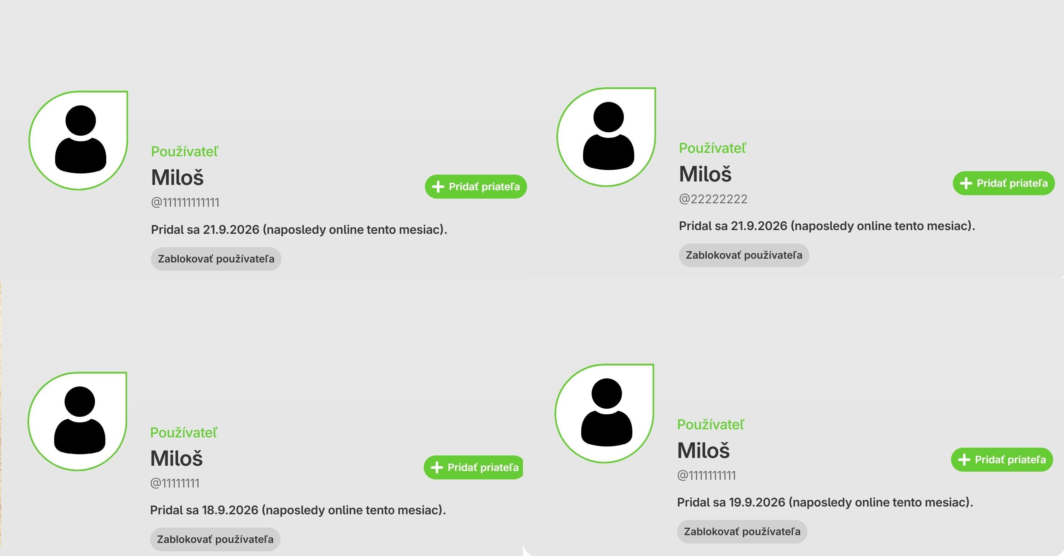1064x556 pixels.
Task: Click avatar icon of user @11111111
Action: [x=78, y=421]
